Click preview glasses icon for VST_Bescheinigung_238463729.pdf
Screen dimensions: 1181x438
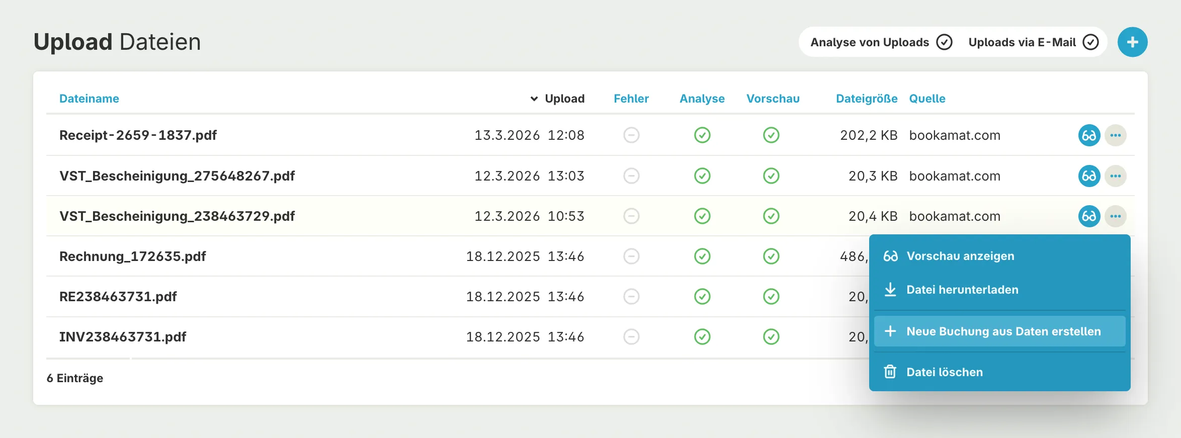pyautogui.click(x=1089, y=216)
